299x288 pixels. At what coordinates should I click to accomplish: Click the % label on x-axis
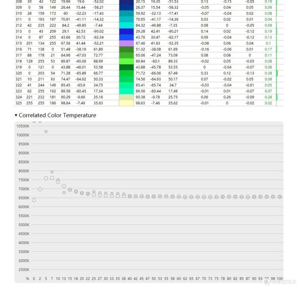coord(28,279)
